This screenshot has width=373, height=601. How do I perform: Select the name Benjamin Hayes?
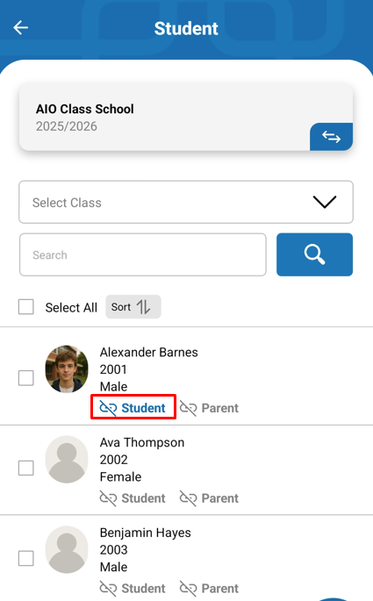pos(146,533)
